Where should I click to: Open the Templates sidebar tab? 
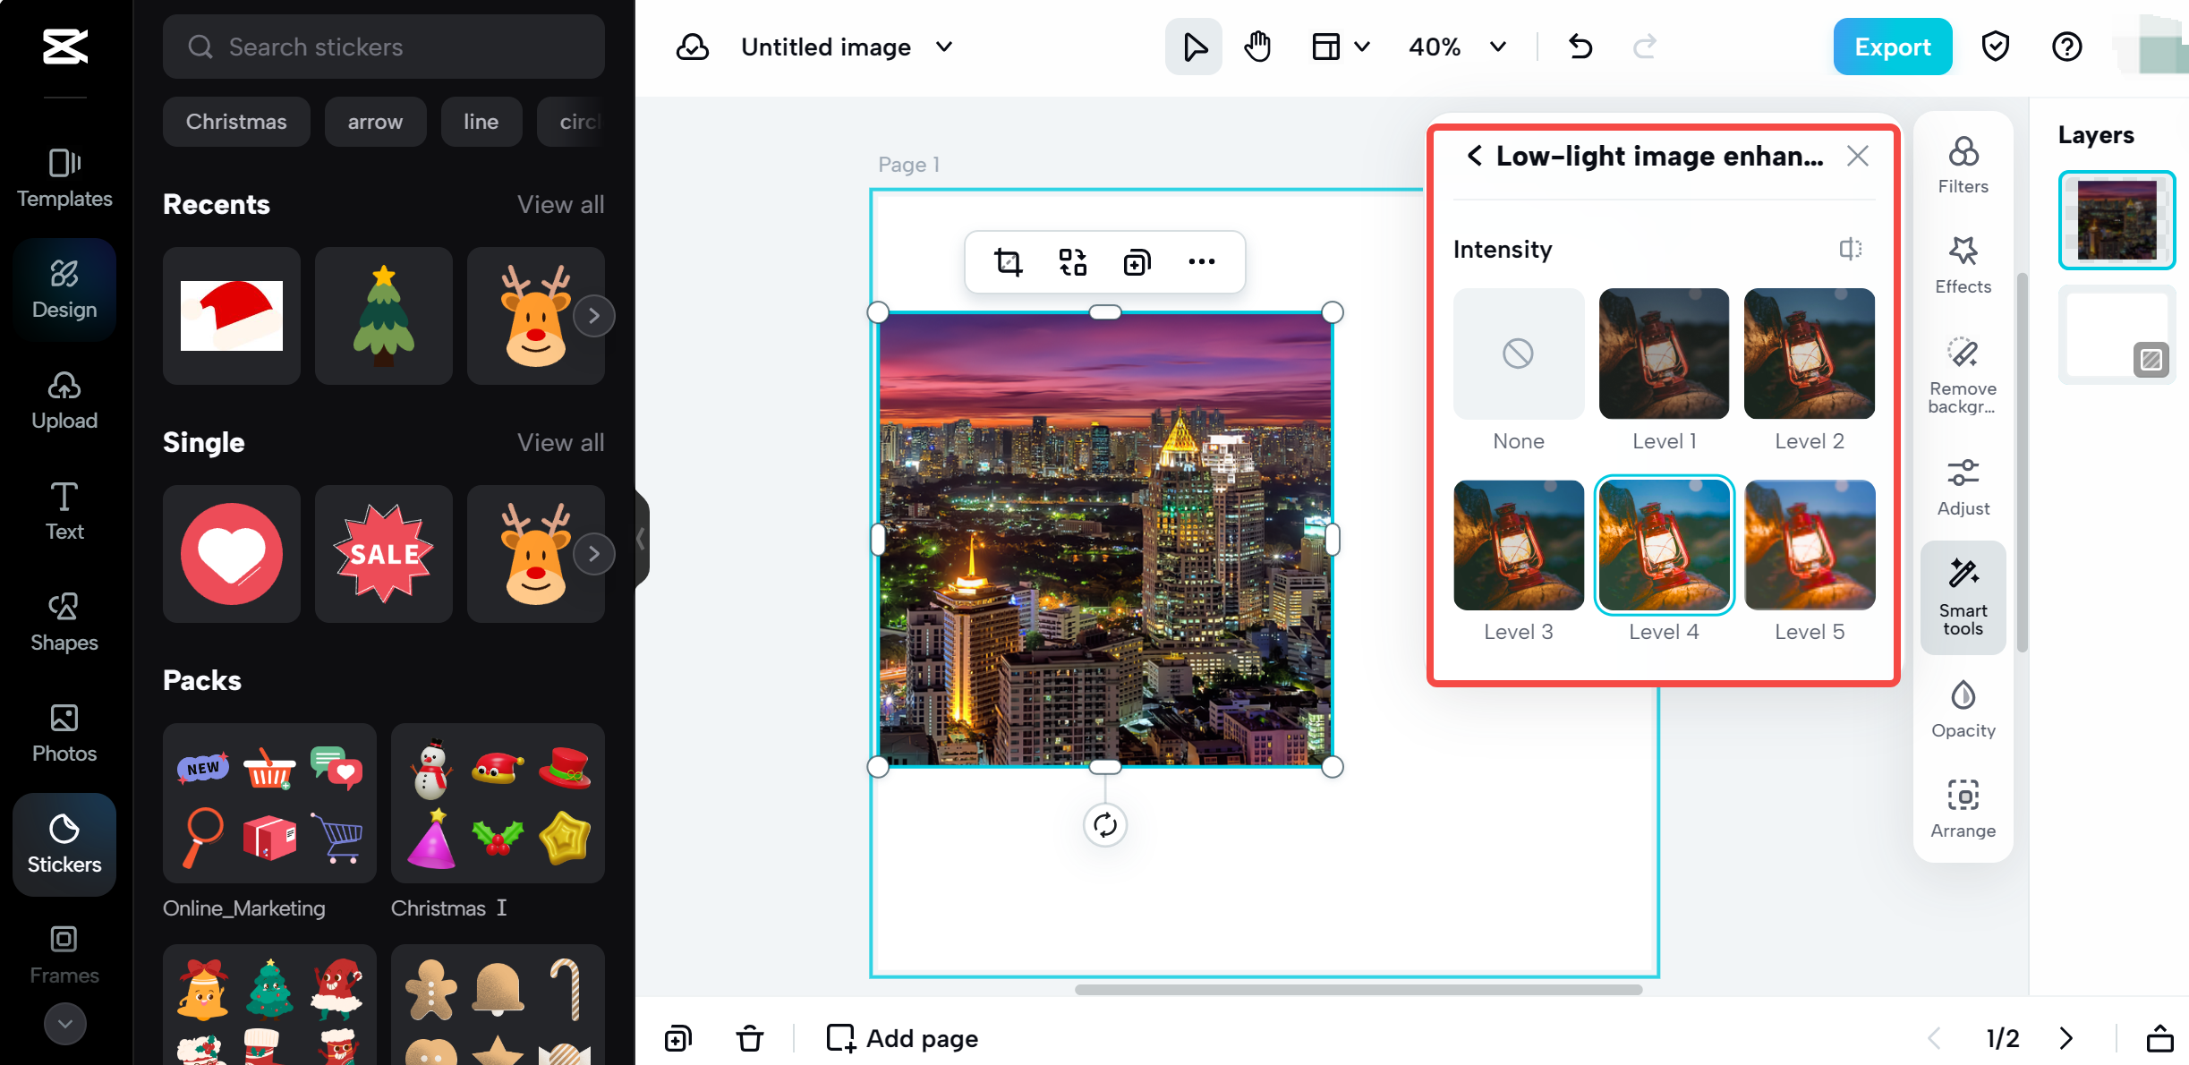[x=64, y=178]
